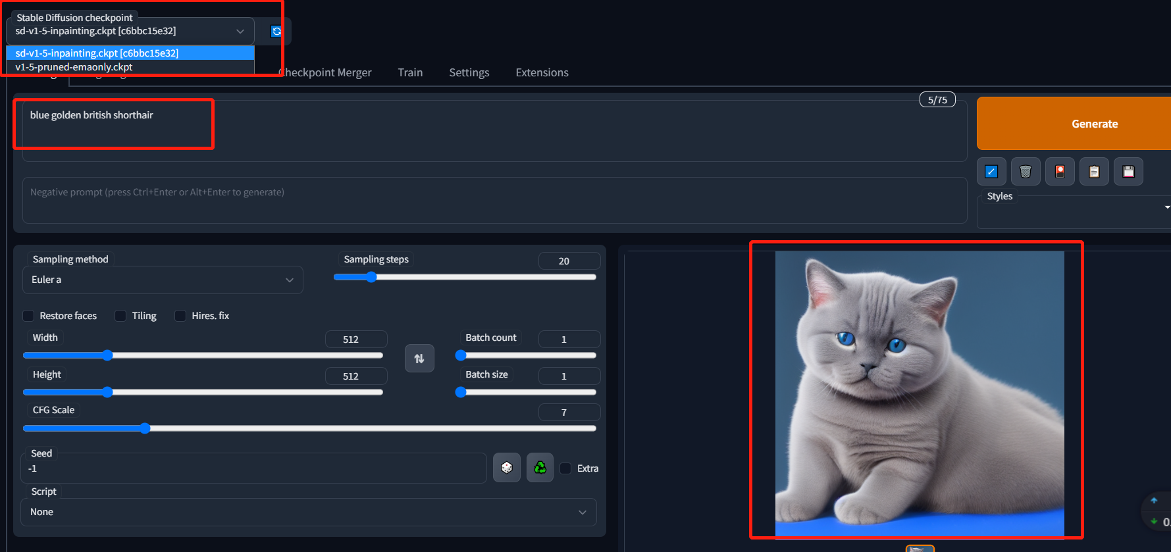The image size is (1171, 552).
Task: Click the CFG Scale value box
Action: [x=569, y=413]
